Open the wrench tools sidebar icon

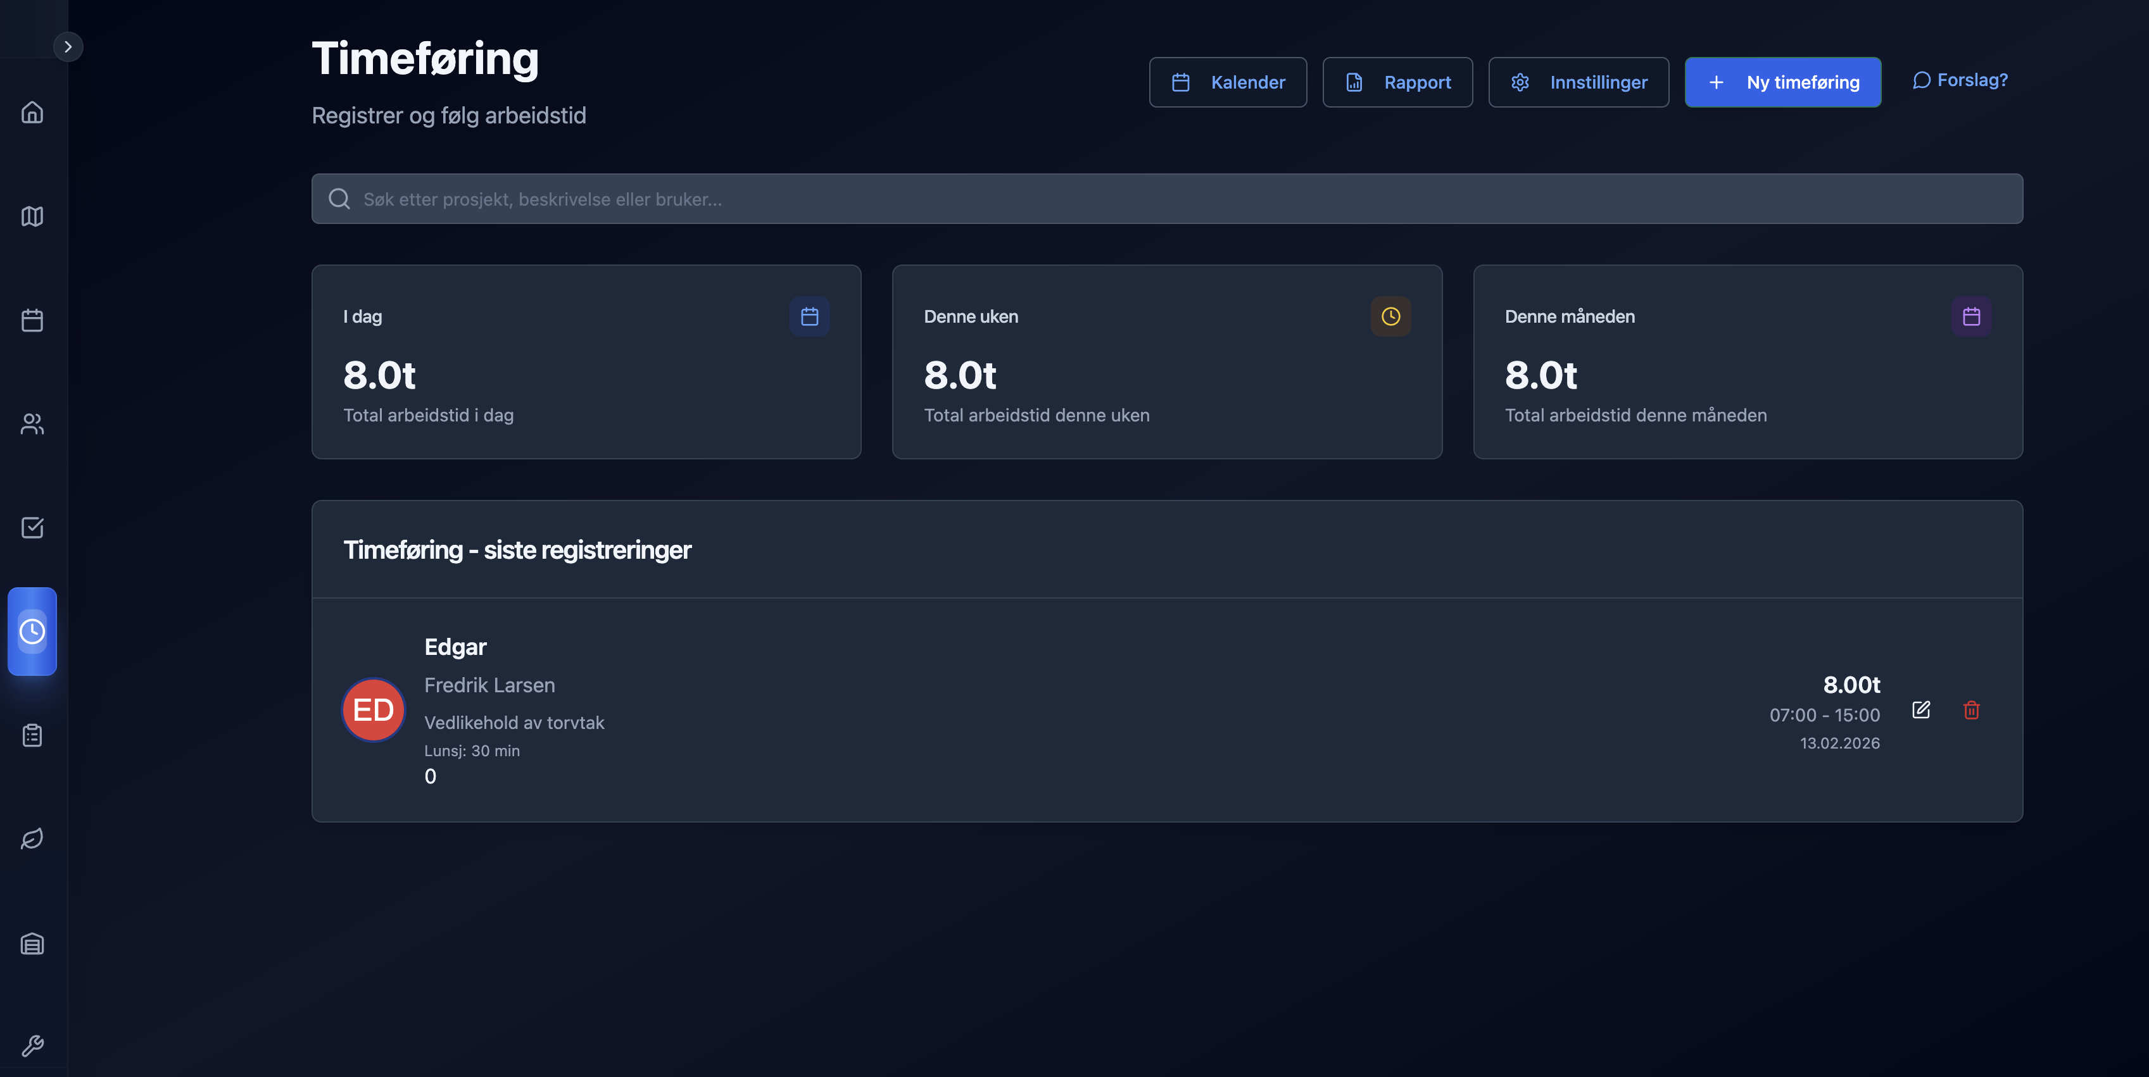[x=32, y=1045]
